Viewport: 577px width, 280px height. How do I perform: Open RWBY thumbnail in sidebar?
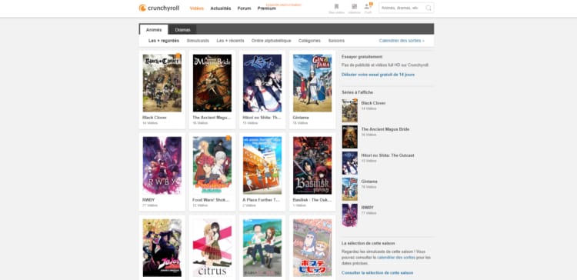click(x=349, y=215)
